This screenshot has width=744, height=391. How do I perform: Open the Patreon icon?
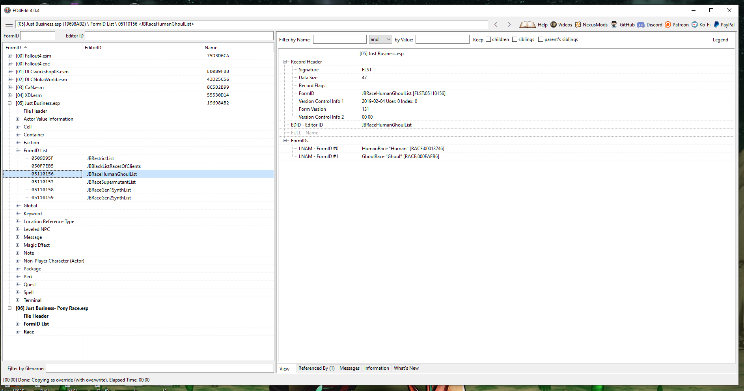pyautogui.click(x=668, y=24)
